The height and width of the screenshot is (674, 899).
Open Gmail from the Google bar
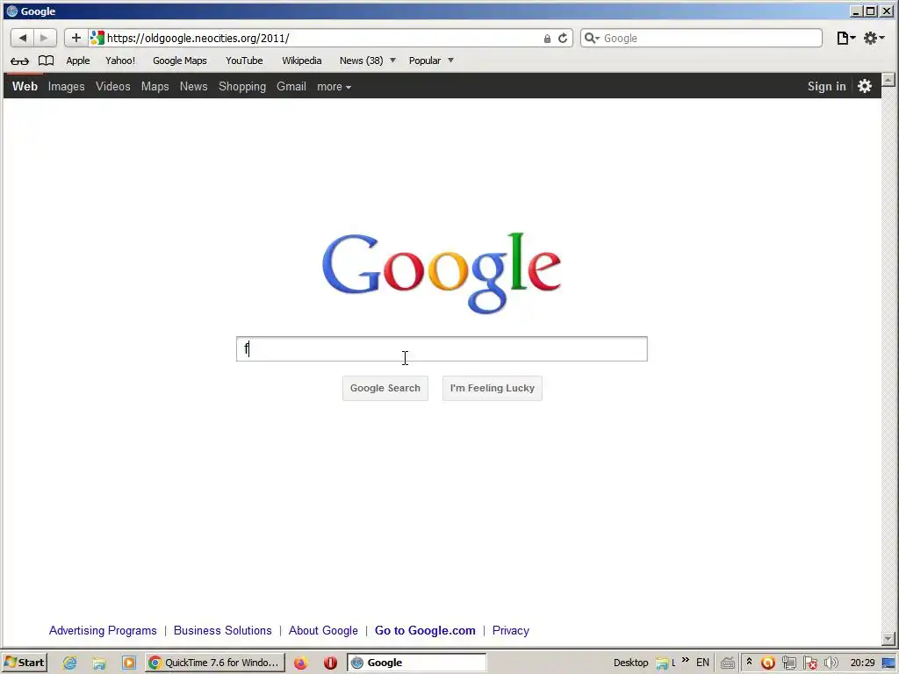tap(291, 86)
